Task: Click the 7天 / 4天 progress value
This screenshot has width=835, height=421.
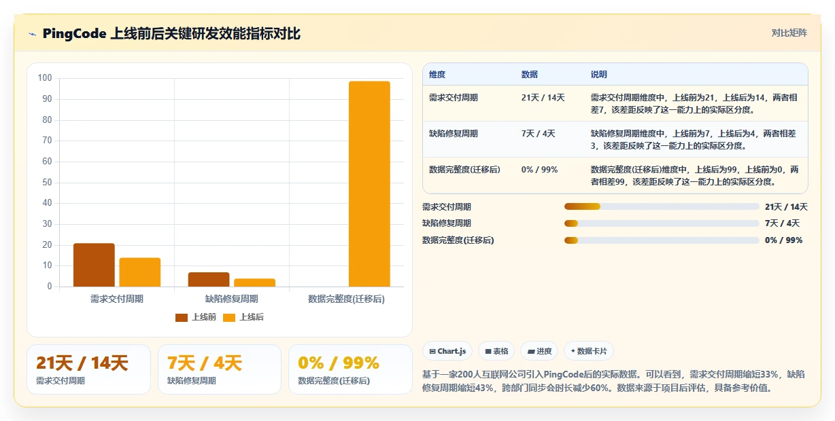Action: tap(782, 223)
